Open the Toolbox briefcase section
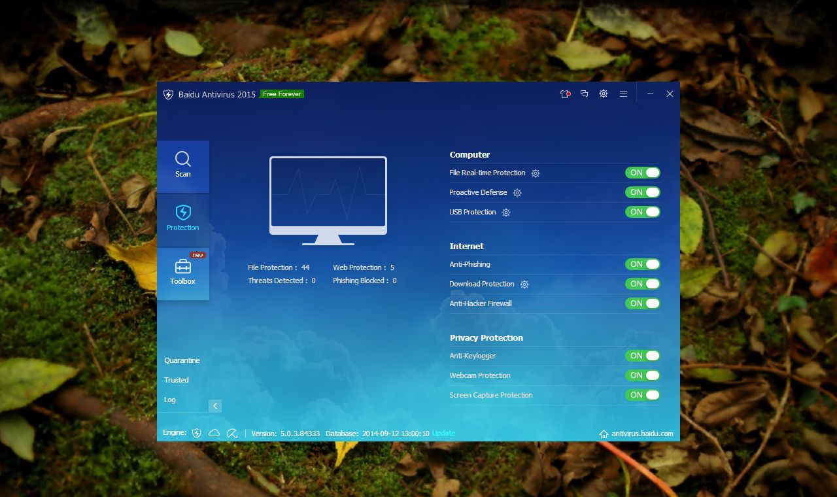837x497 pixels. pyautogui.click(x=183, y=274)
